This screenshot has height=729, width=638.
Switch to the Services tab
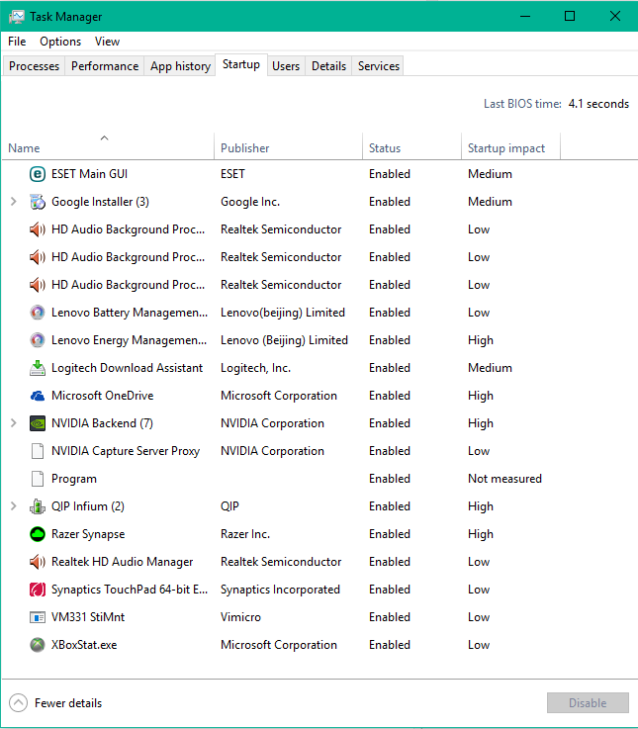pos(379,66)
